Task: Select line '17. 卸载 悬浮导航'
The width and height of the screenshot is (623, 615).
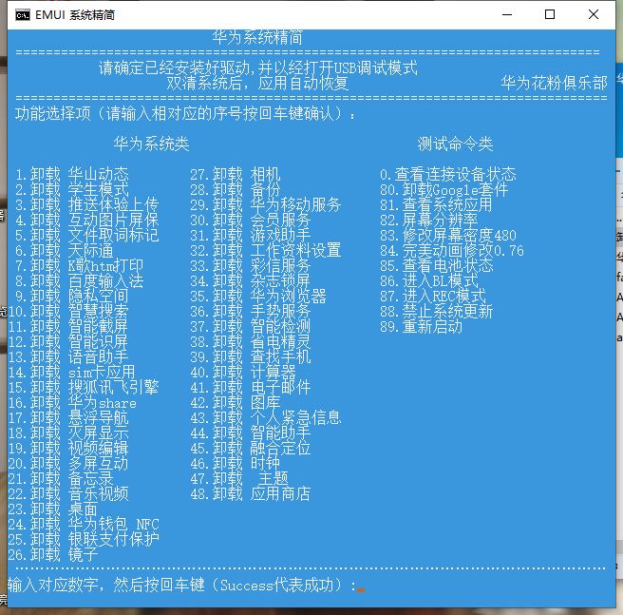Action: 68,418
